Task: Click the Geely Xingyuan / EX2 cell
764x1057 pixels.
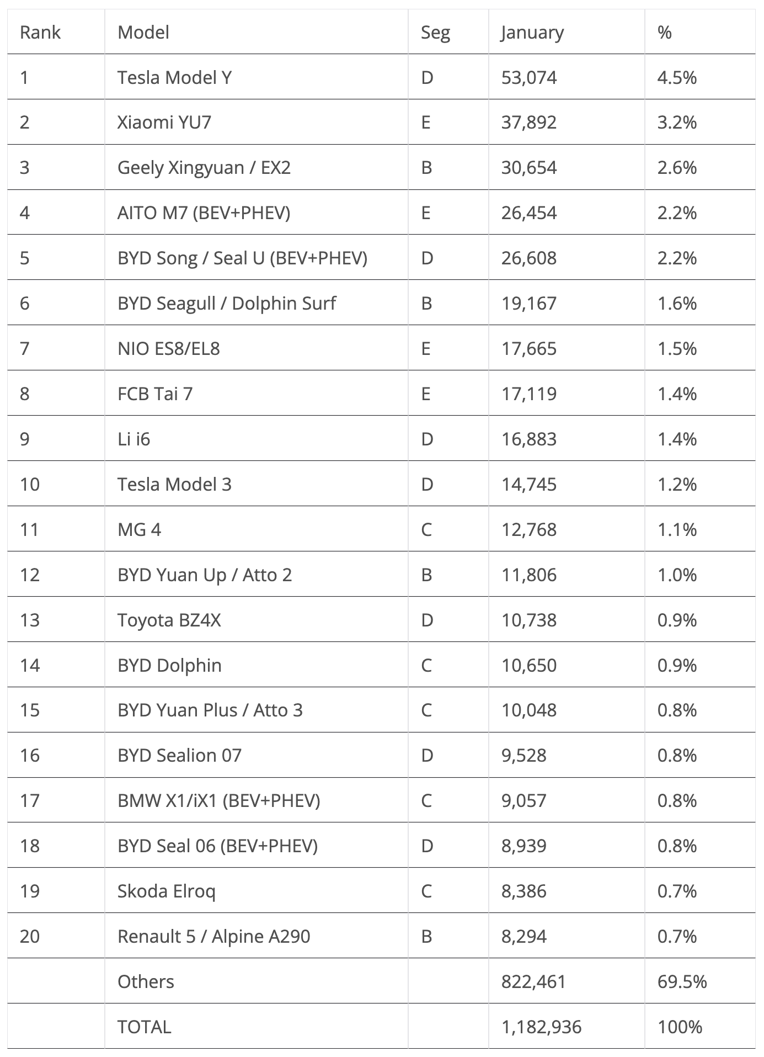Action: click(x=204, y=167)
